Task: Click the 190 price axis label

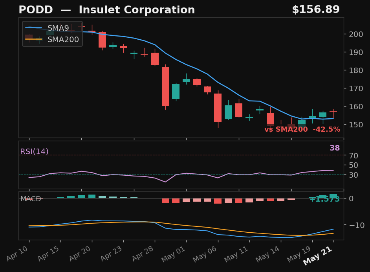Action: (356, 52)
